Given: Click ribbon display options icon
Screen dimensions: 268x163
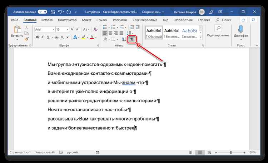Looking at the screenshot, I should tap(220, 12).
